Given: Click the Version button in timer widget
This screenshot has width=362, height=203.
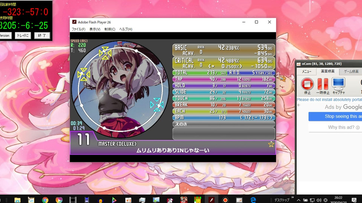Looking at the screenshot, I should 5,35.
